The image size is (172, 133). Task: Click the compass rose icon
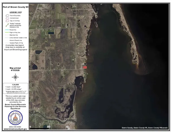[15, 77]
